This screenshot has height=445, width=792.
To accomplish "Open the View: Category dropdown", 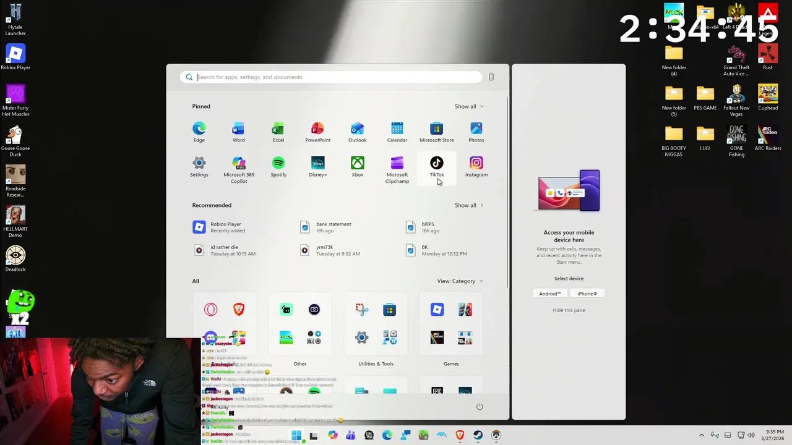I will click(x=460, y=281).
